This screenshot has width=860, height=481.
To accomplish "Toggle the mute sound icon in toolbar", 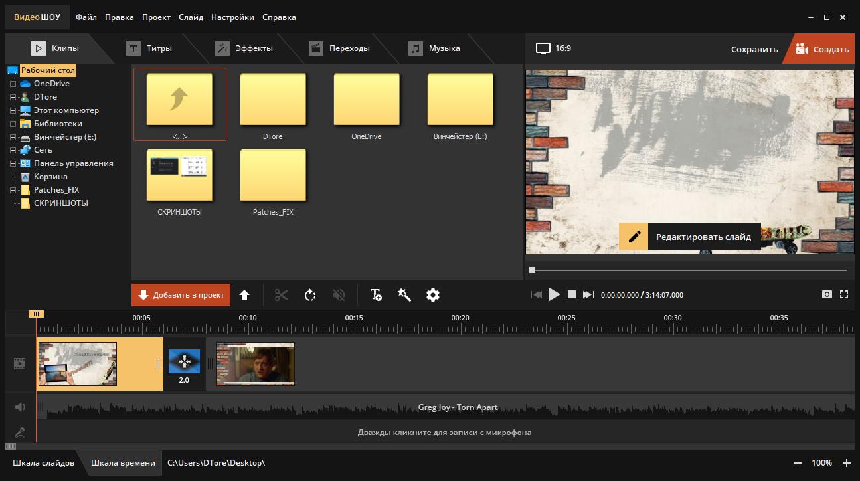I will tap(339, 295).
